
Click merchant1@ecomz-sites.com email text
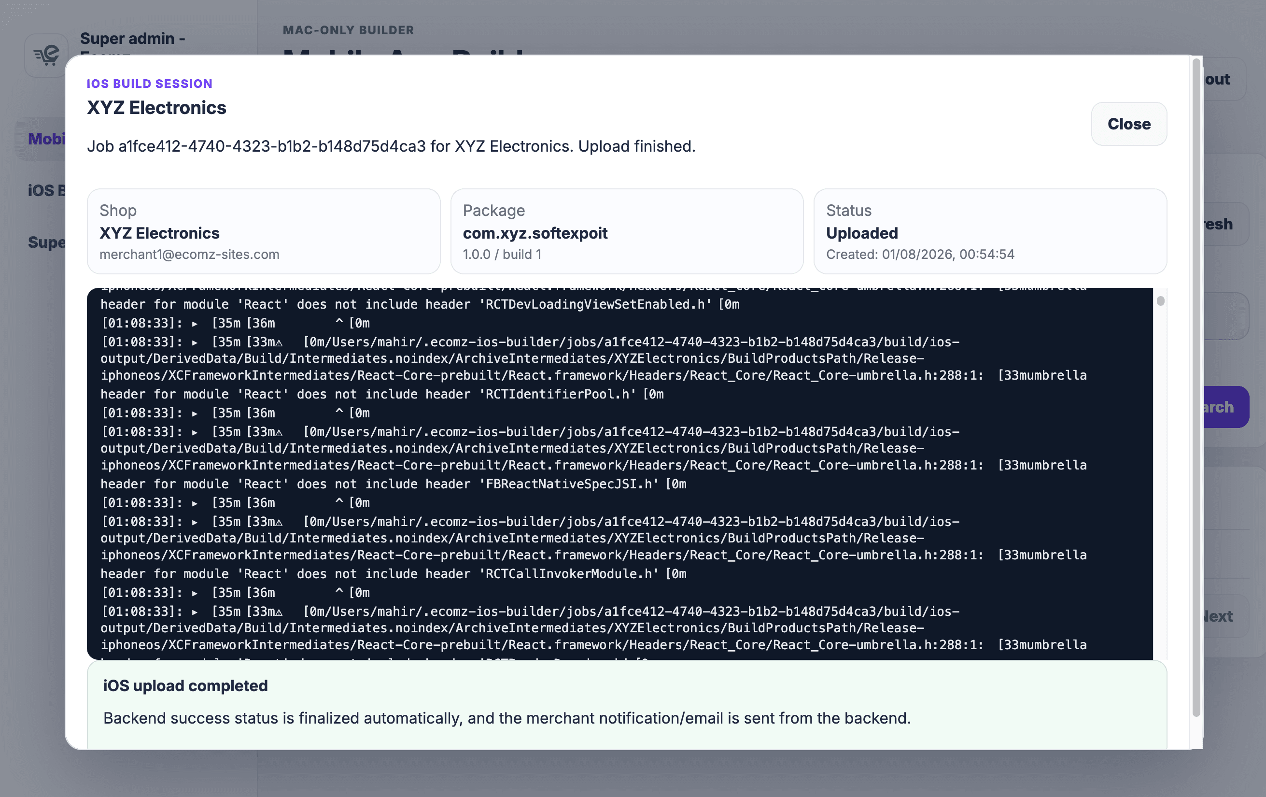[189, 254]
